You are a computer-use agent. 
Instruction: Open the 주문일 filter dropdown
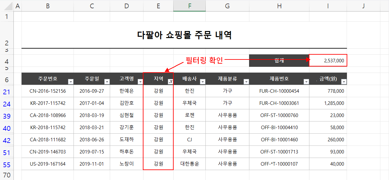107,82
